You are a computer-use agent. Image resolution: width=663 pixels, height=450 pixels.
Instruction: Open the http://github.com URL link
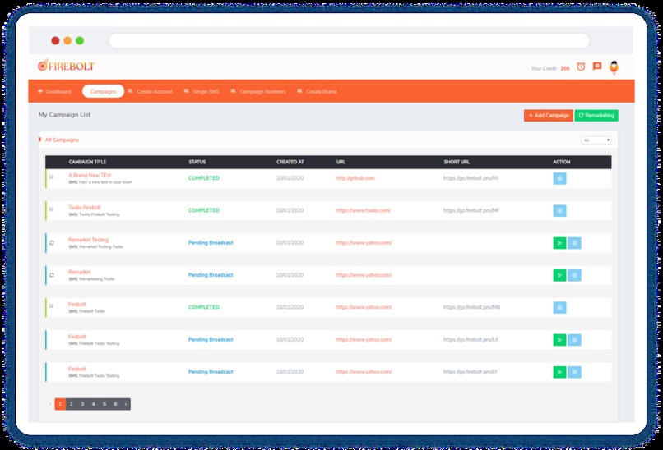(355, 178)
